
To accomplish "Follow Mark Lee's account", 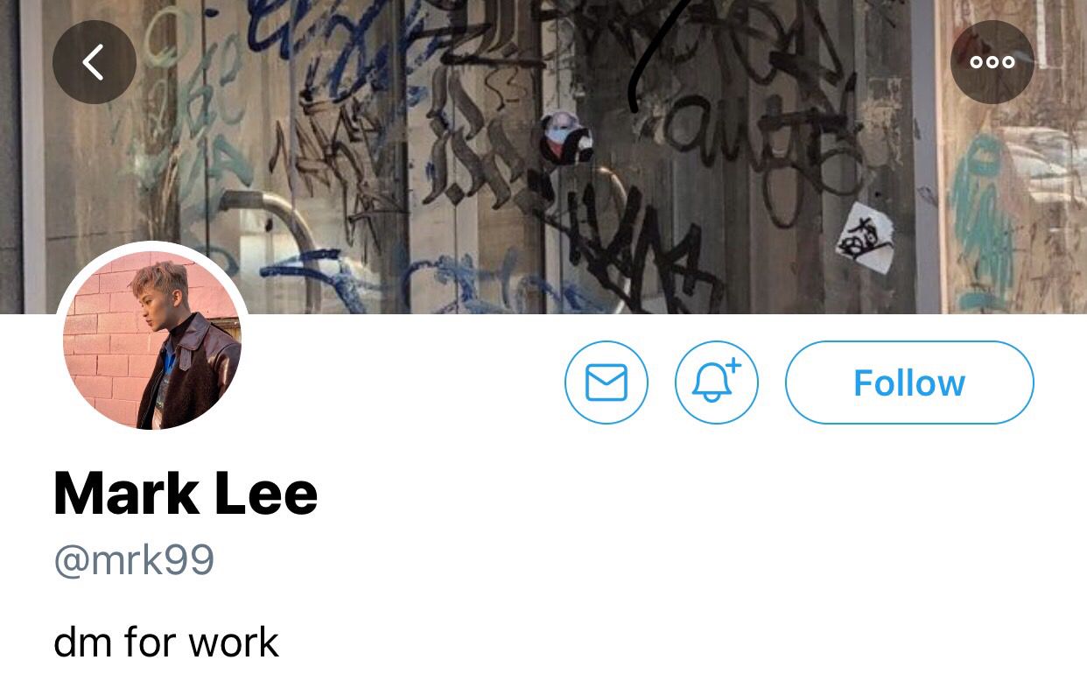I will click(x=909, y=383).
